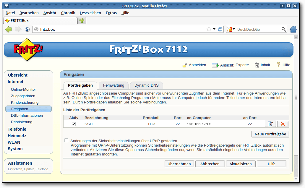The width and height of the screenshot is (305, 188).
Task: Select the FRITZ!Box browser tab
Action: [40, 20]
